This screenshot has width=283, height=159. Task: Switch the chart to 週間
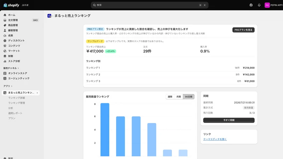170,96
